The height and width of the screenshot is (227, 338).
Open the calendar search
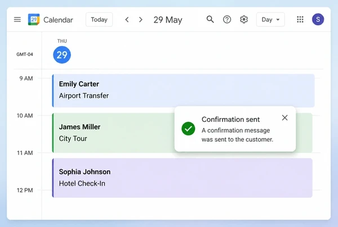[x=210, y=19]
